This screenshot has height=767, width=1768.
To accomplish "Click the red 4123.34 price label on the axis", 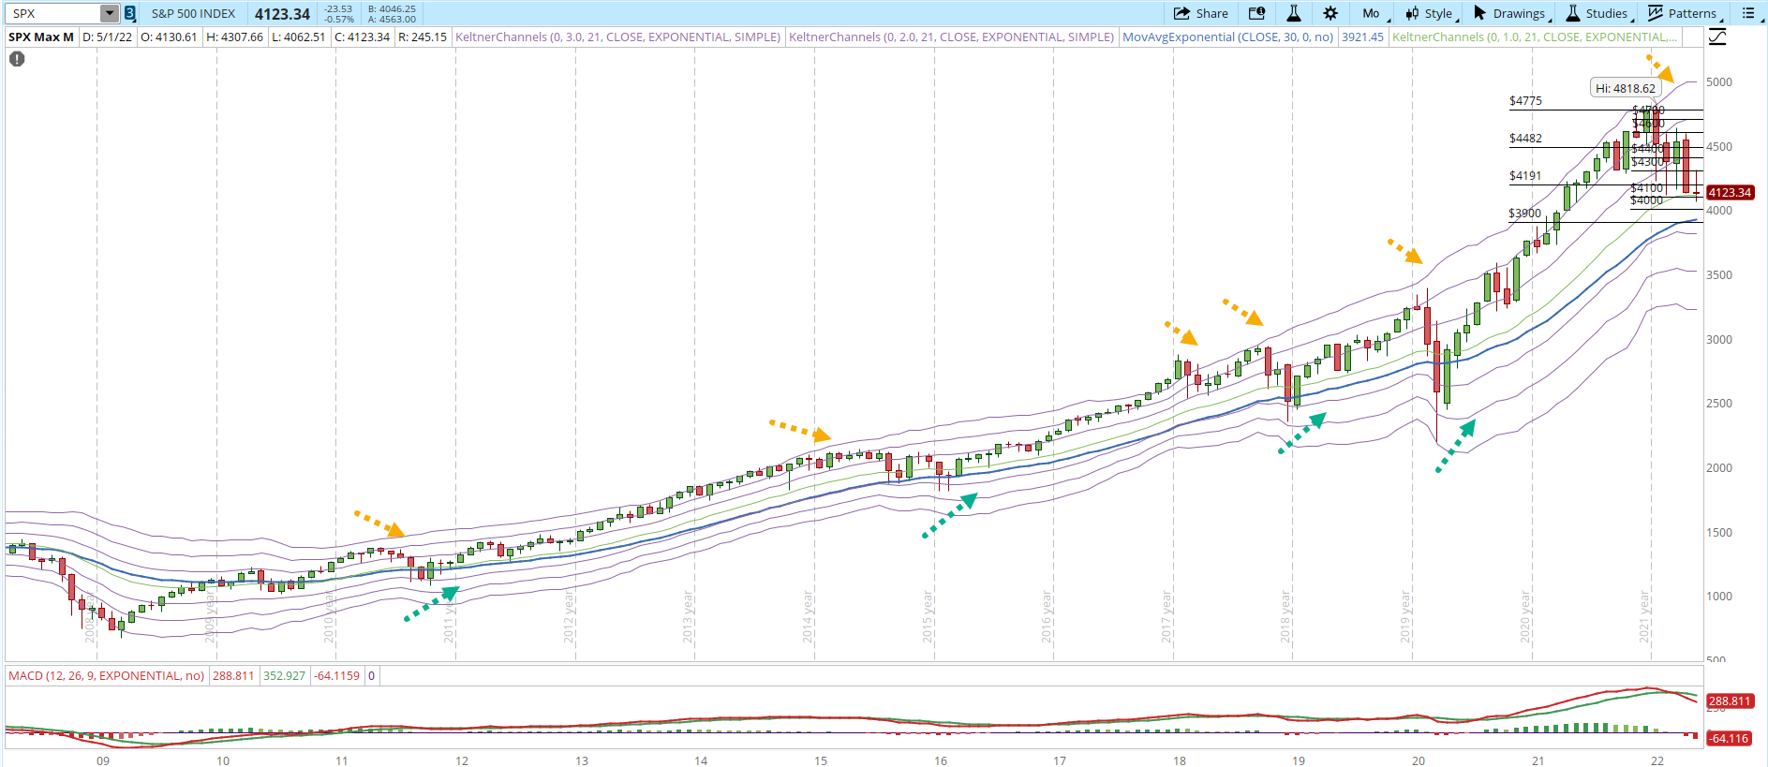I will pyautogui.click(x=1729, y=192).
